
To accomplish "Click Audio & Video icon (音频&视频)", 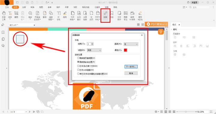I will (132, 16).
